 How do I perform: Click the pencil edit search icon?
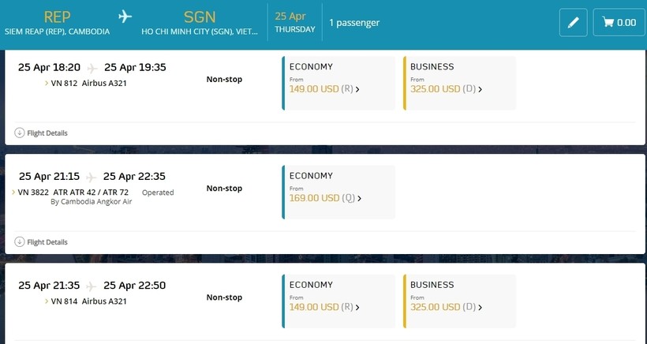[573, 22]
